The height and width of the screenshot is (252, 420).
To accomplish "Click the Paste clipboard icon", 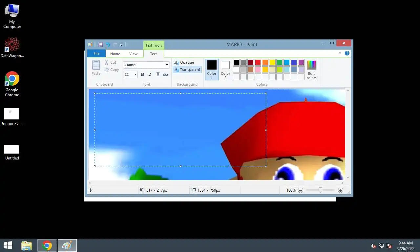I will pyautogui.click(x=96, y=68).
